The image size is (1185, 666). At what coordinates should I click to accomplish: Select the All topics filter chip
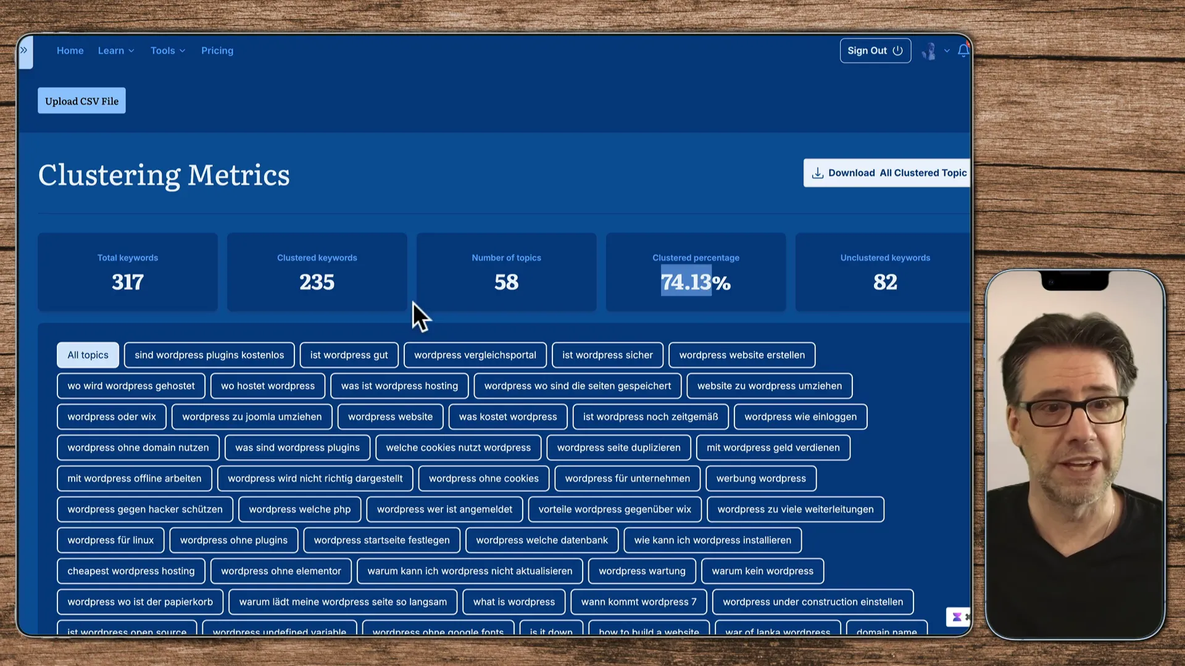click(87, 355)
